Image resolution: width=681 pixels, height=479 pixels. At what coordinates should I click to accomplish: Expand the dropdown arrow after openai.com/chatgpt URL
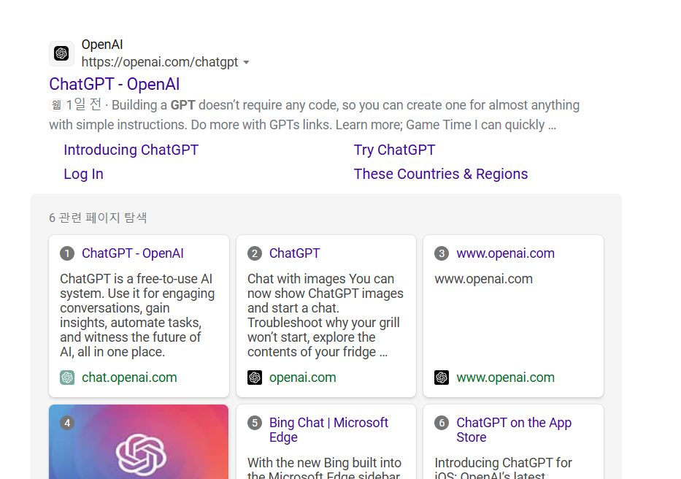click(x=246, y=63)
